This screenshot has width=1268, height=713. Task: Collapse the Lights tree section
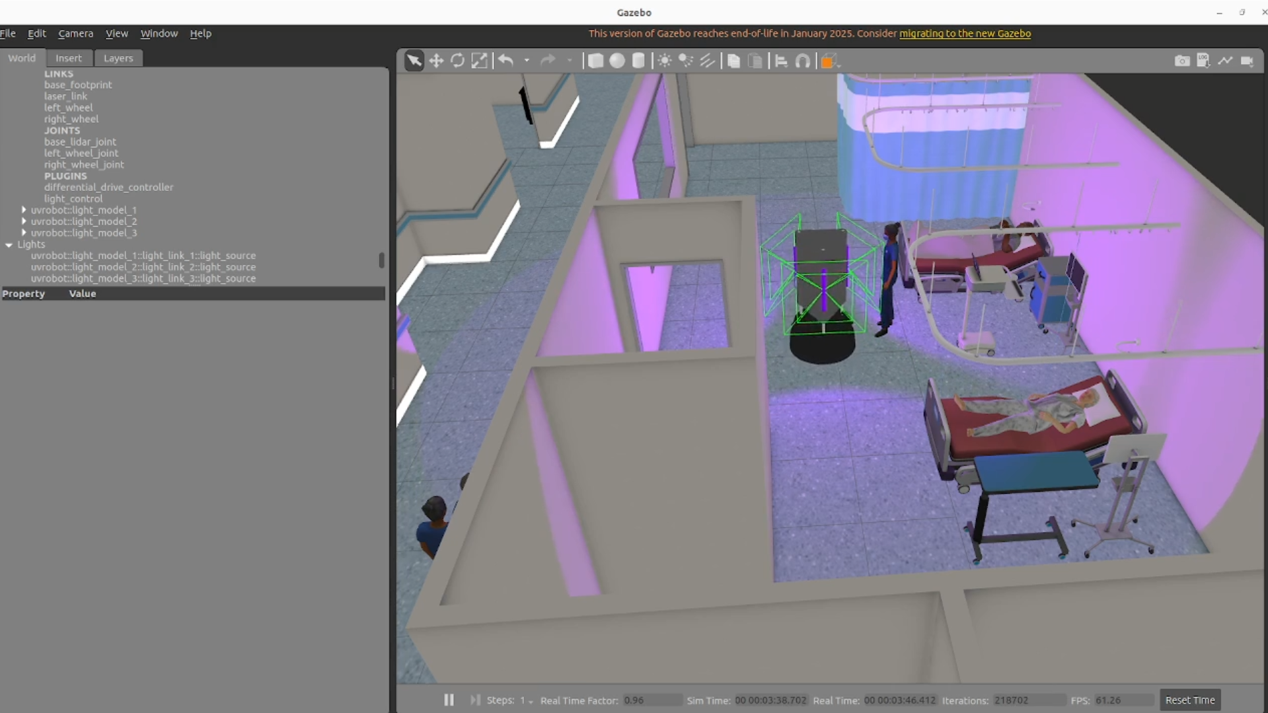pyautogui.click(x=9, y=244)
